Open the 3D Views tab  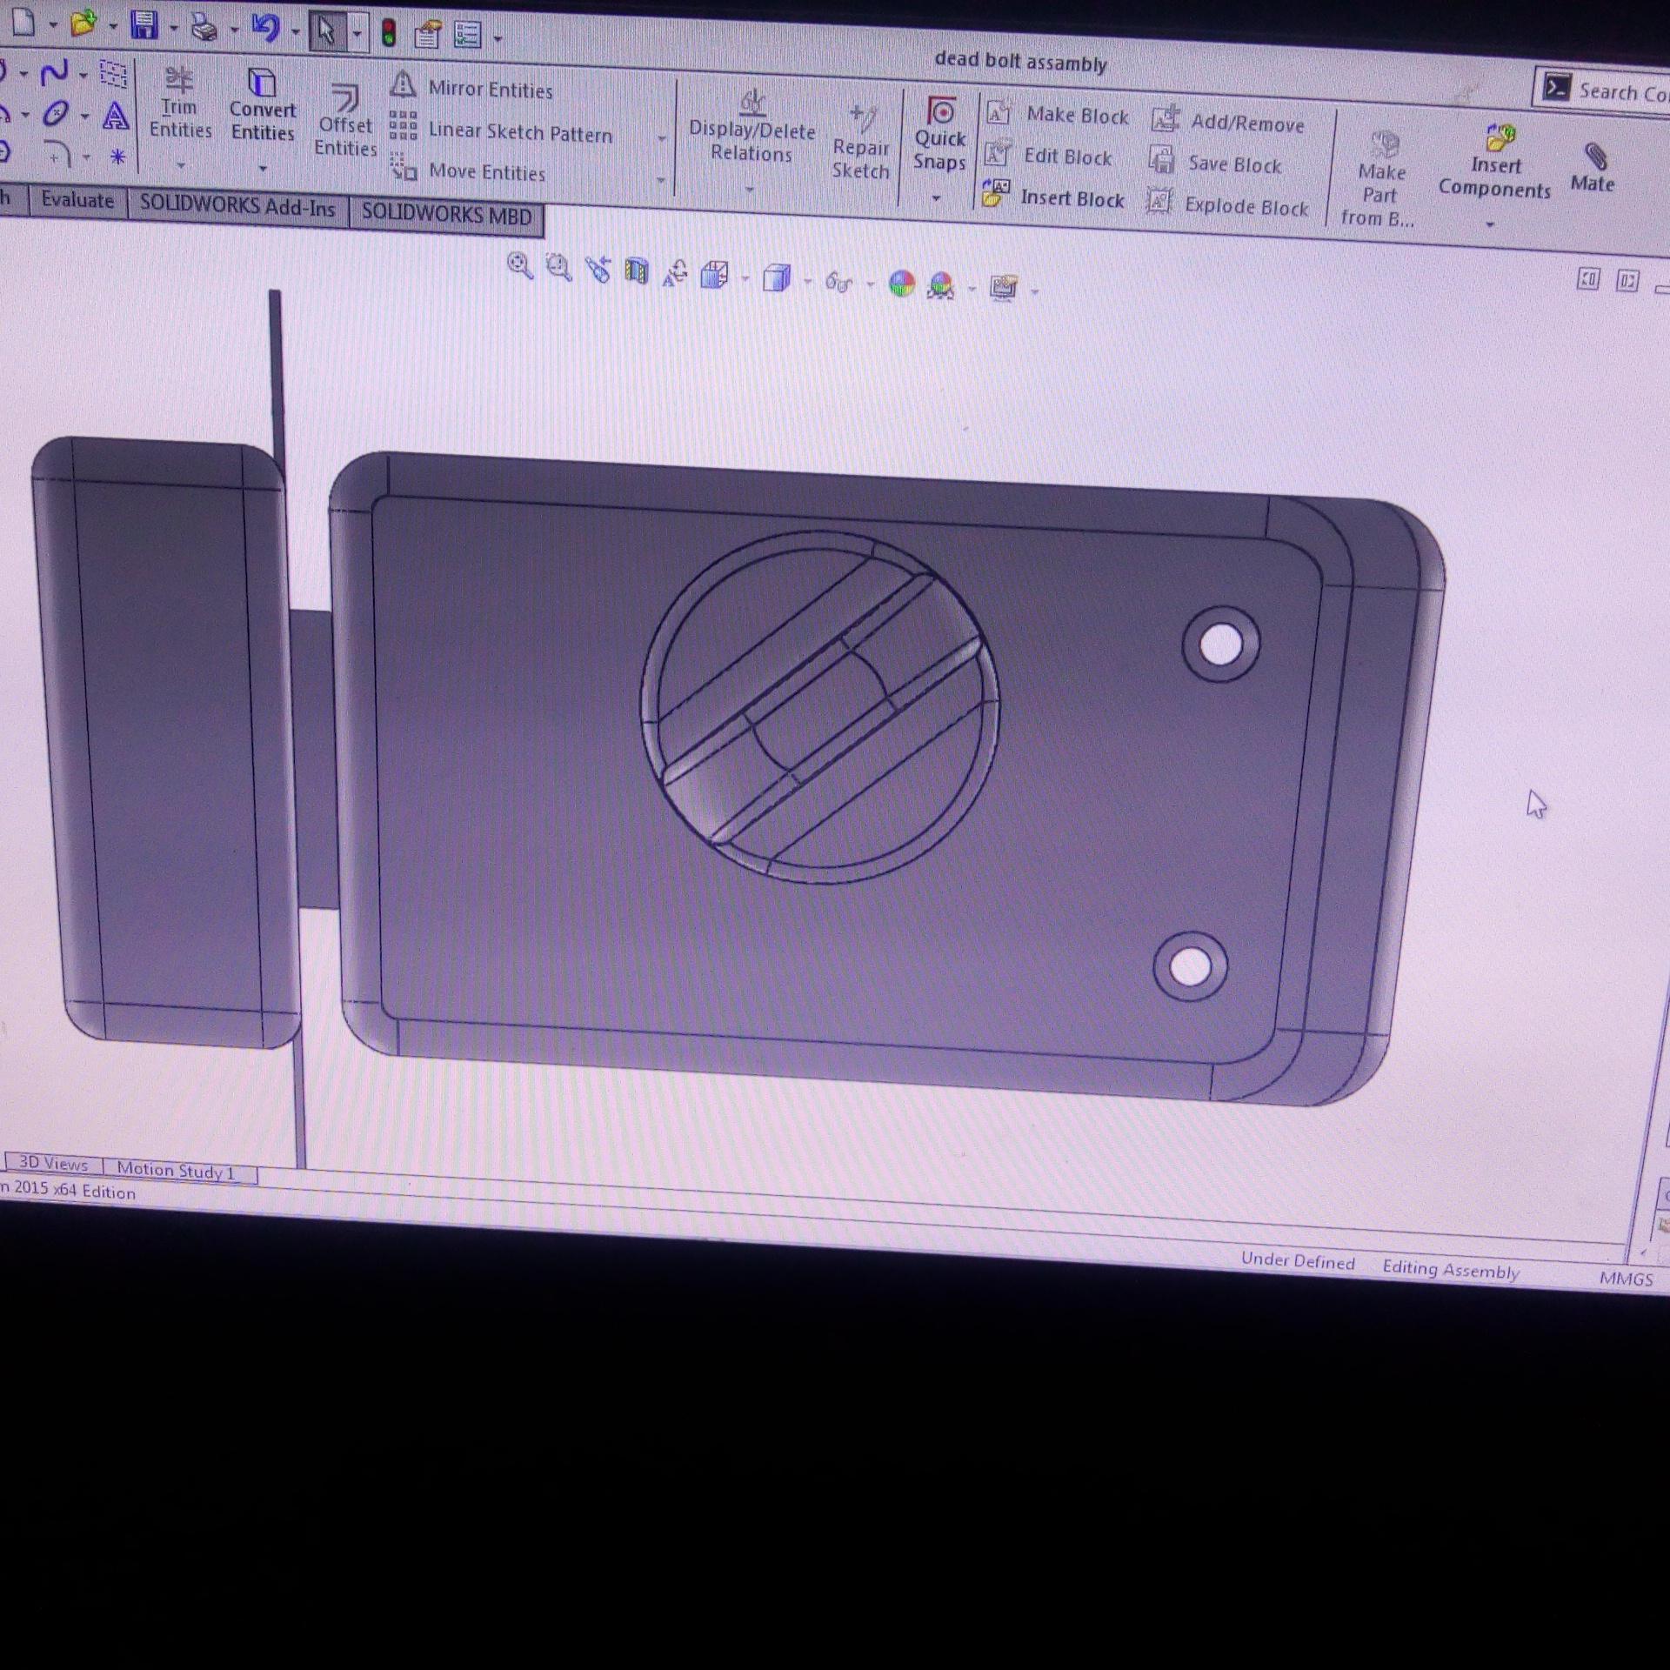(54, 1163)
